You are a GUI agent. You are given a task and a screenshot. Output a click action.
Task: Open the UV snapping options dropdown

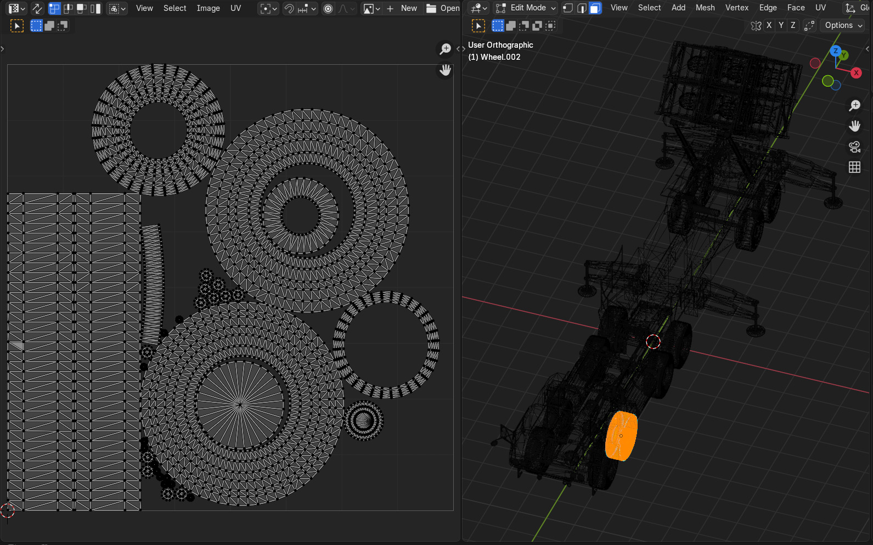307,8
